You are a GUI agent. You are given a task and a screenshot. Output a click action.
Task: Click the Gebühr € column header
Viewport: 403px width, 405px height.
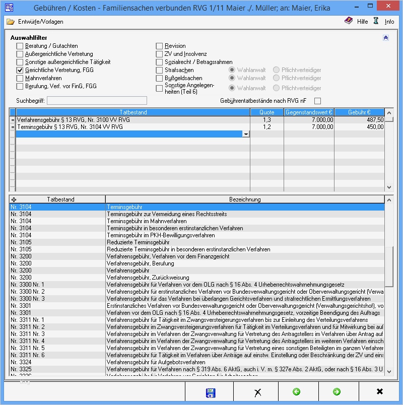[x=359, y=112]
